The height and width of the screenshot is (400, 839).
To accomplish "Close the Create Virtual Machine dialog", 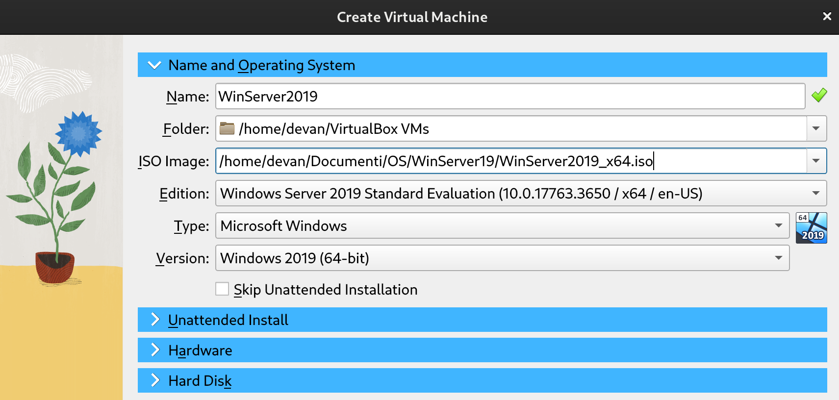I will pos(827,17).
